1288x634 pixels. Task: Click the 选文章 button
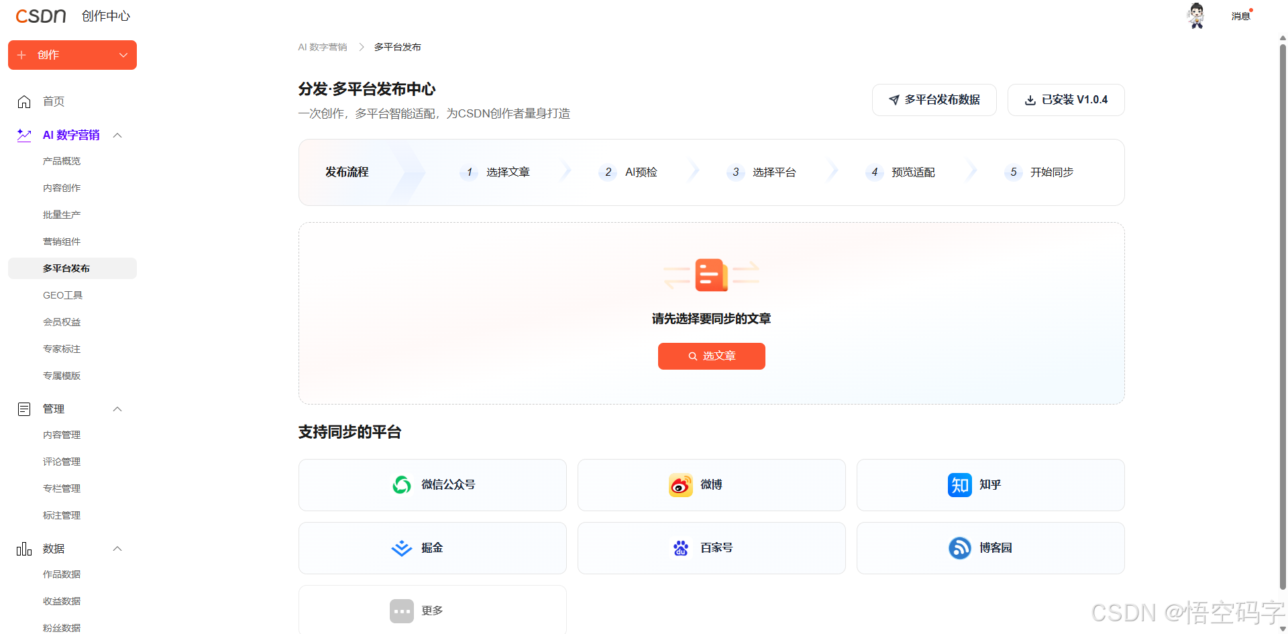click(712, 356)
